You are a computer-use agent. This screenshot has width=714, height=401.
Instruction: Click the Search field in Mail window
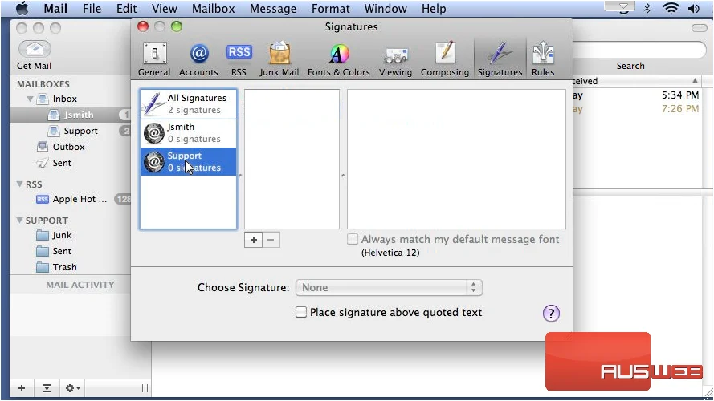pos(639,50)
